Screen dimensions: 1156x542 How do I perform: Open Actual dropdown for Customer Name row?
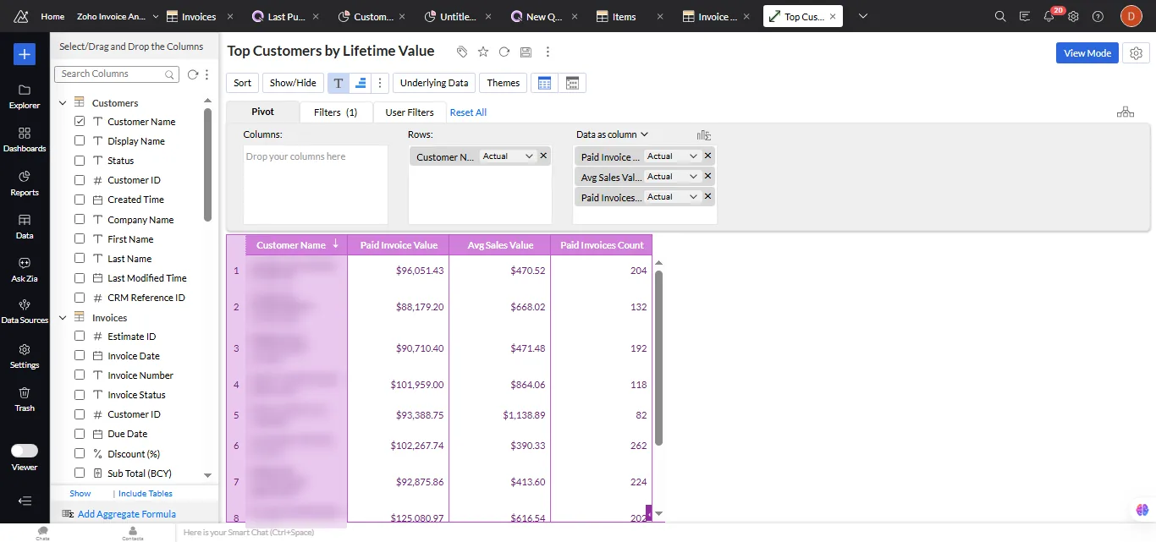[508, 156]
